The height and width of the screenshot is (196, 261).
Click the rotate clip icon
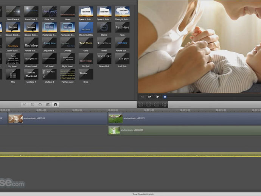coord(40,104)
